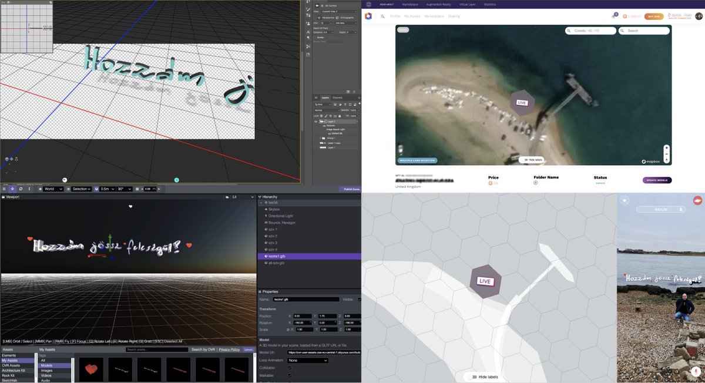Toggle the Walkable checkbox
The height and width of the screenshot is (383, 705).
tap(289, 375)
